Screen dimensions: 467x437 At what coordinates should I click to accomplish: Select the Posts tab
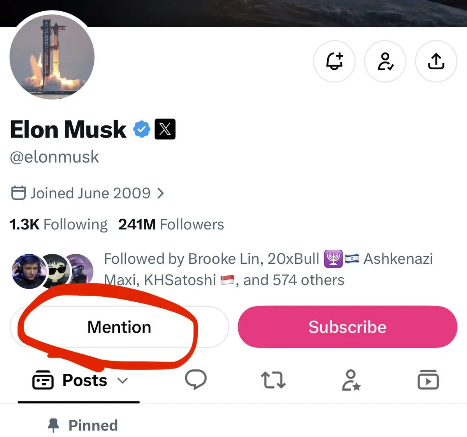click(x=79, y=380)
